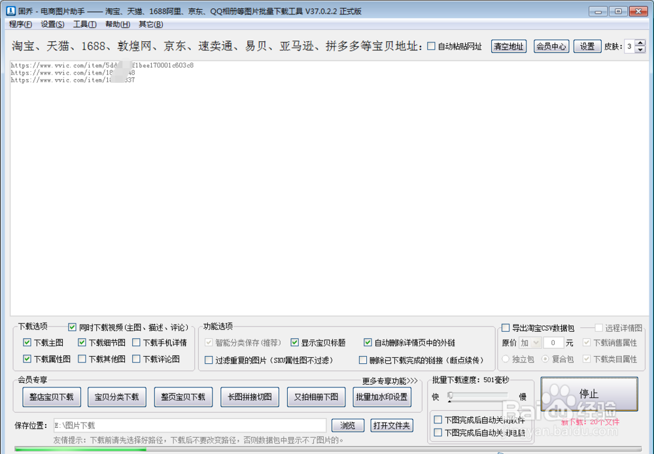The height and width of the screenshot is (454, 654).
Task: Click the 清空地址 button
Action: 508,46
